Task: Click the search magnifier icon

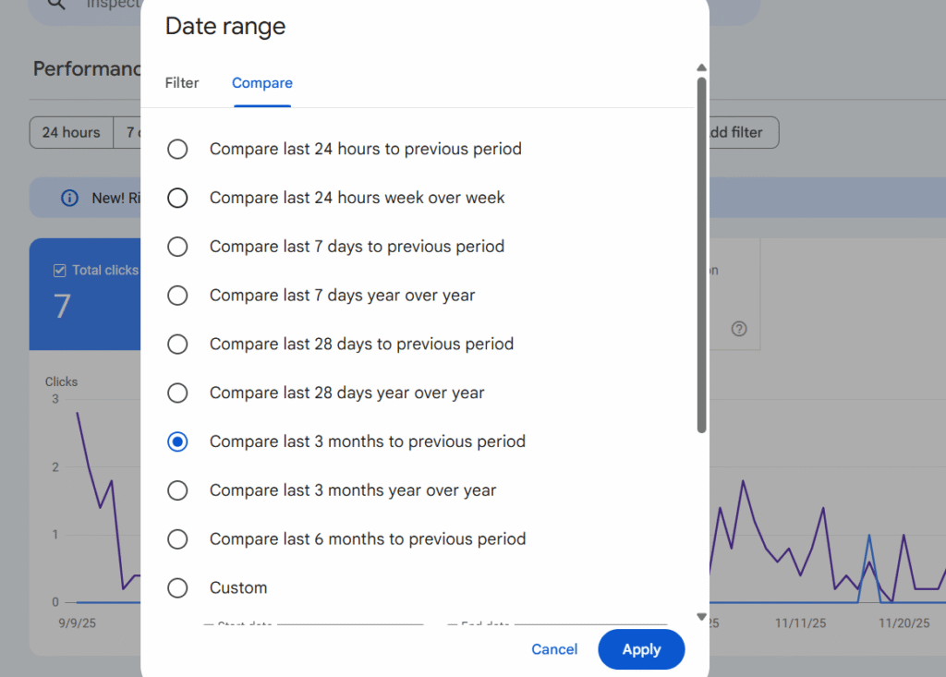Action: point(57,4)
